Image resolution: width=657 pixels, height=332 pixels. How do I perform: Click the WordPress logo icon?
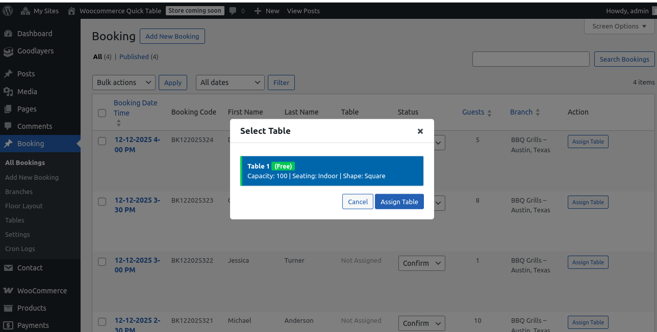[8, 11]
